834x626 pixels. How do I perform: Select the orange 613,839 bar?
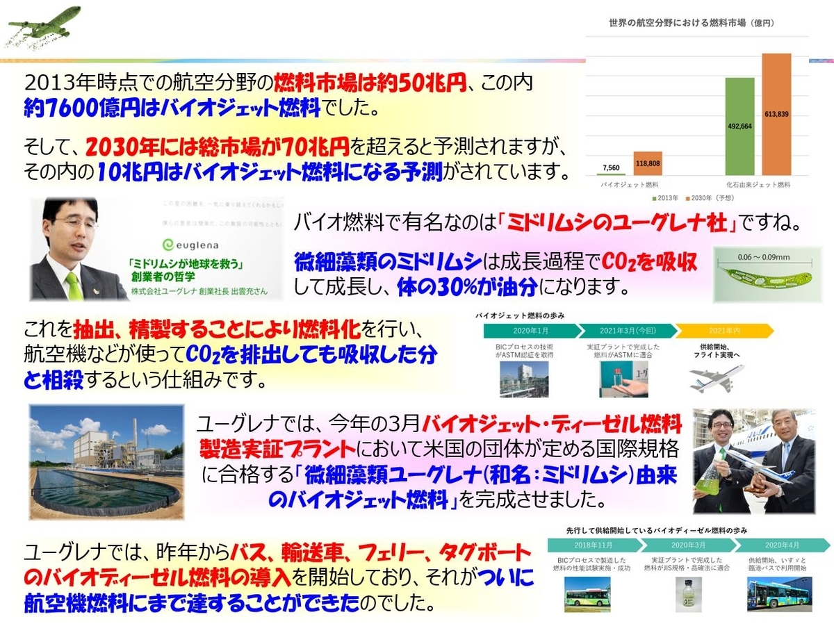point(776,114)
